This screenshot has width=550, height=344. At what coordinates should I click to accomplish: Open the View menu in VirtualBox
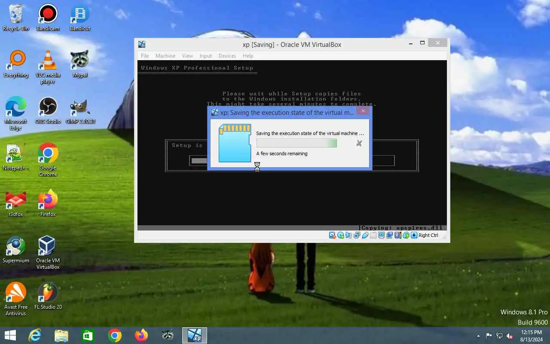pos(187,56)
